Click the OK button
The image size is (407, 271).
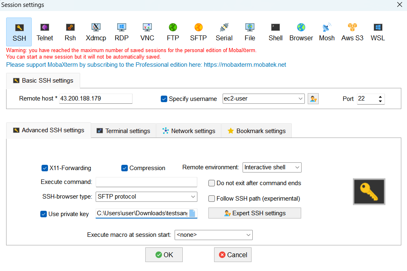[164, 255]
